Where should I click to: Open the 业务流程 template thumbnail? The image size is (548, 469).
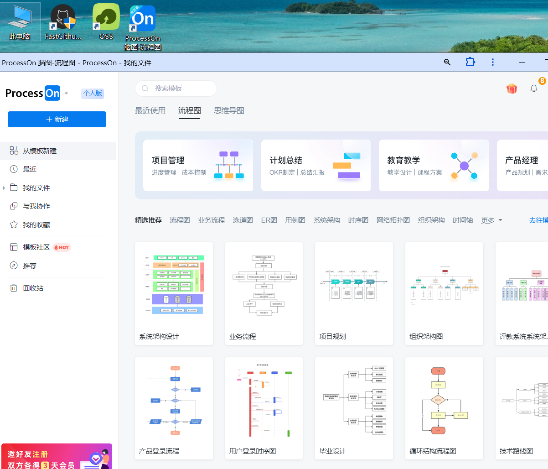point(264,293)
